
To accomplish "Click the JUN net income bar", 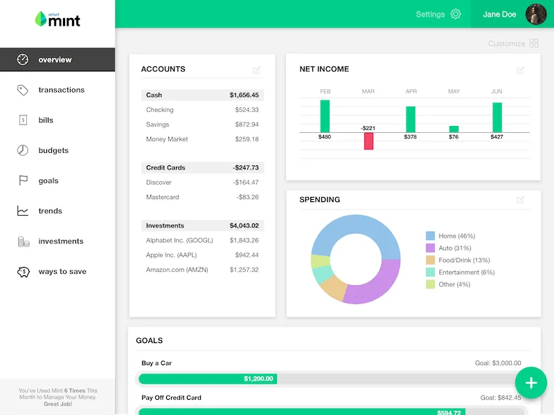I will (497, 117).
